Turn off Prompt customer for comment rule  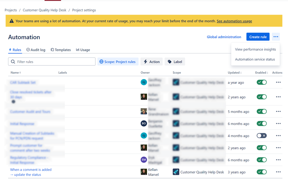262,148
